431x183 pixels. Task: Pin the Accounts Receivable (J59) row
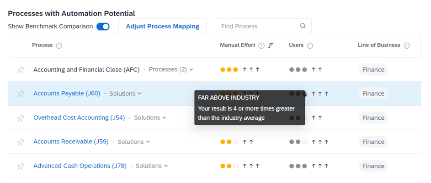tap(21, 142)
